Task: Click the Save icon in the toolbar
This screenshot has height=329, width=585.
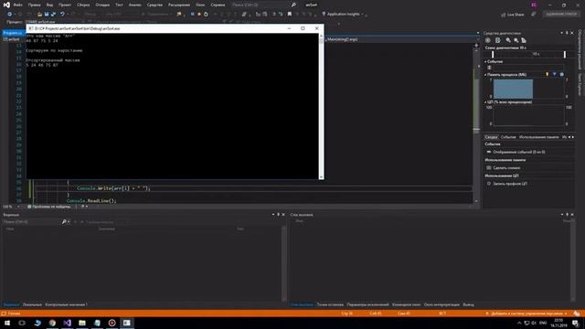Action: point(47,15)
